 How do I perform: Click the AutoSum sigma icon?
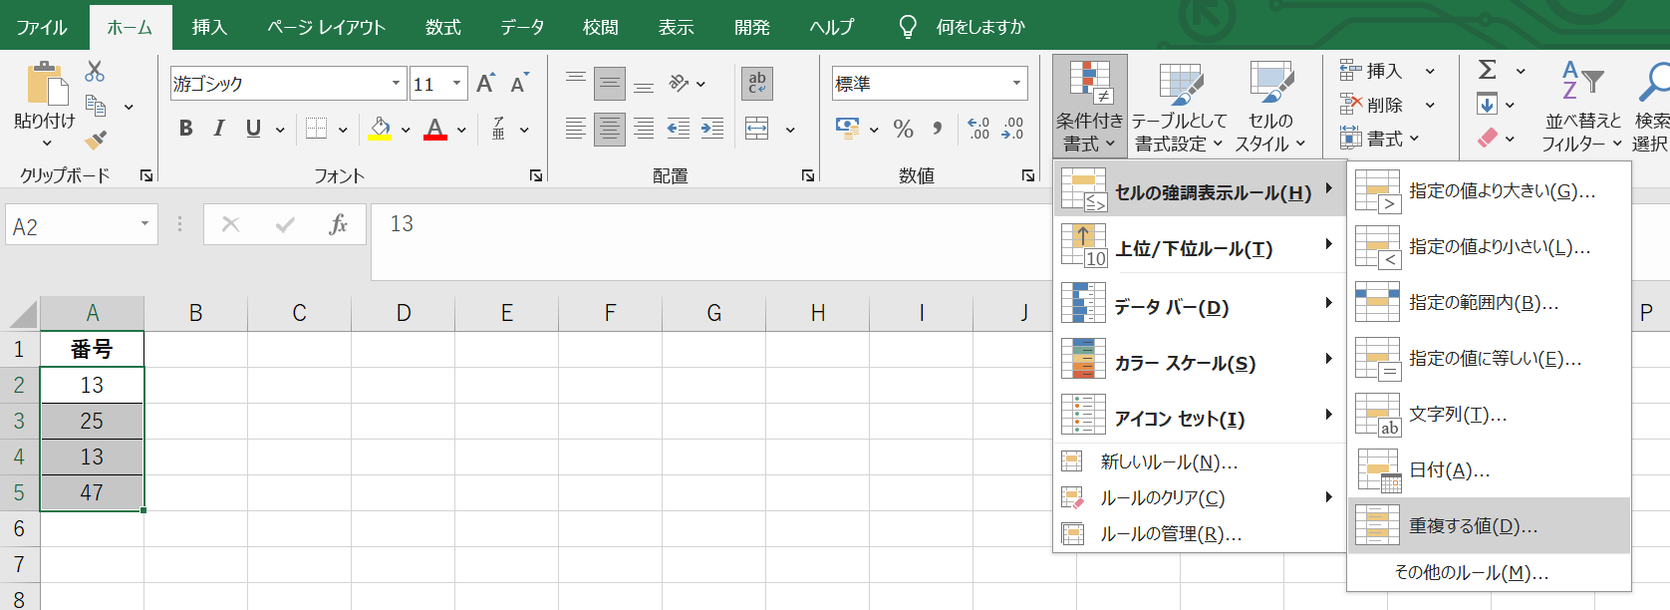[x=1488, y=70]
